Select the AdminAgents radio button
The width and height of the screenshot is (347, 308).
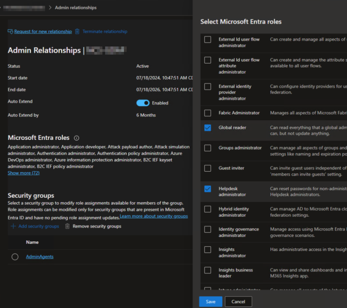tap(15, 257)
